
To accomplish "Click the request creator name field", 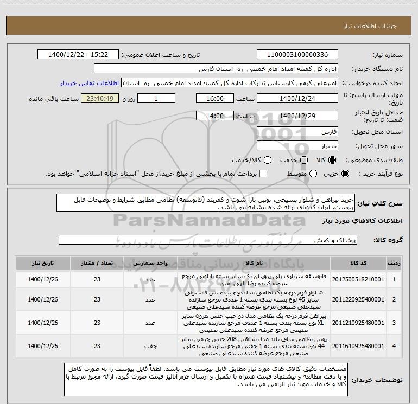I will click(230, 83).
